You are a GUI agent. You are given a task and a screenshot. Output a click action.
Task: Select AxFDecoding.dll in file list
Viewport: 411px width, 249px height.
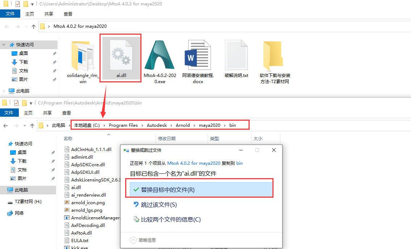pos(88,226)
